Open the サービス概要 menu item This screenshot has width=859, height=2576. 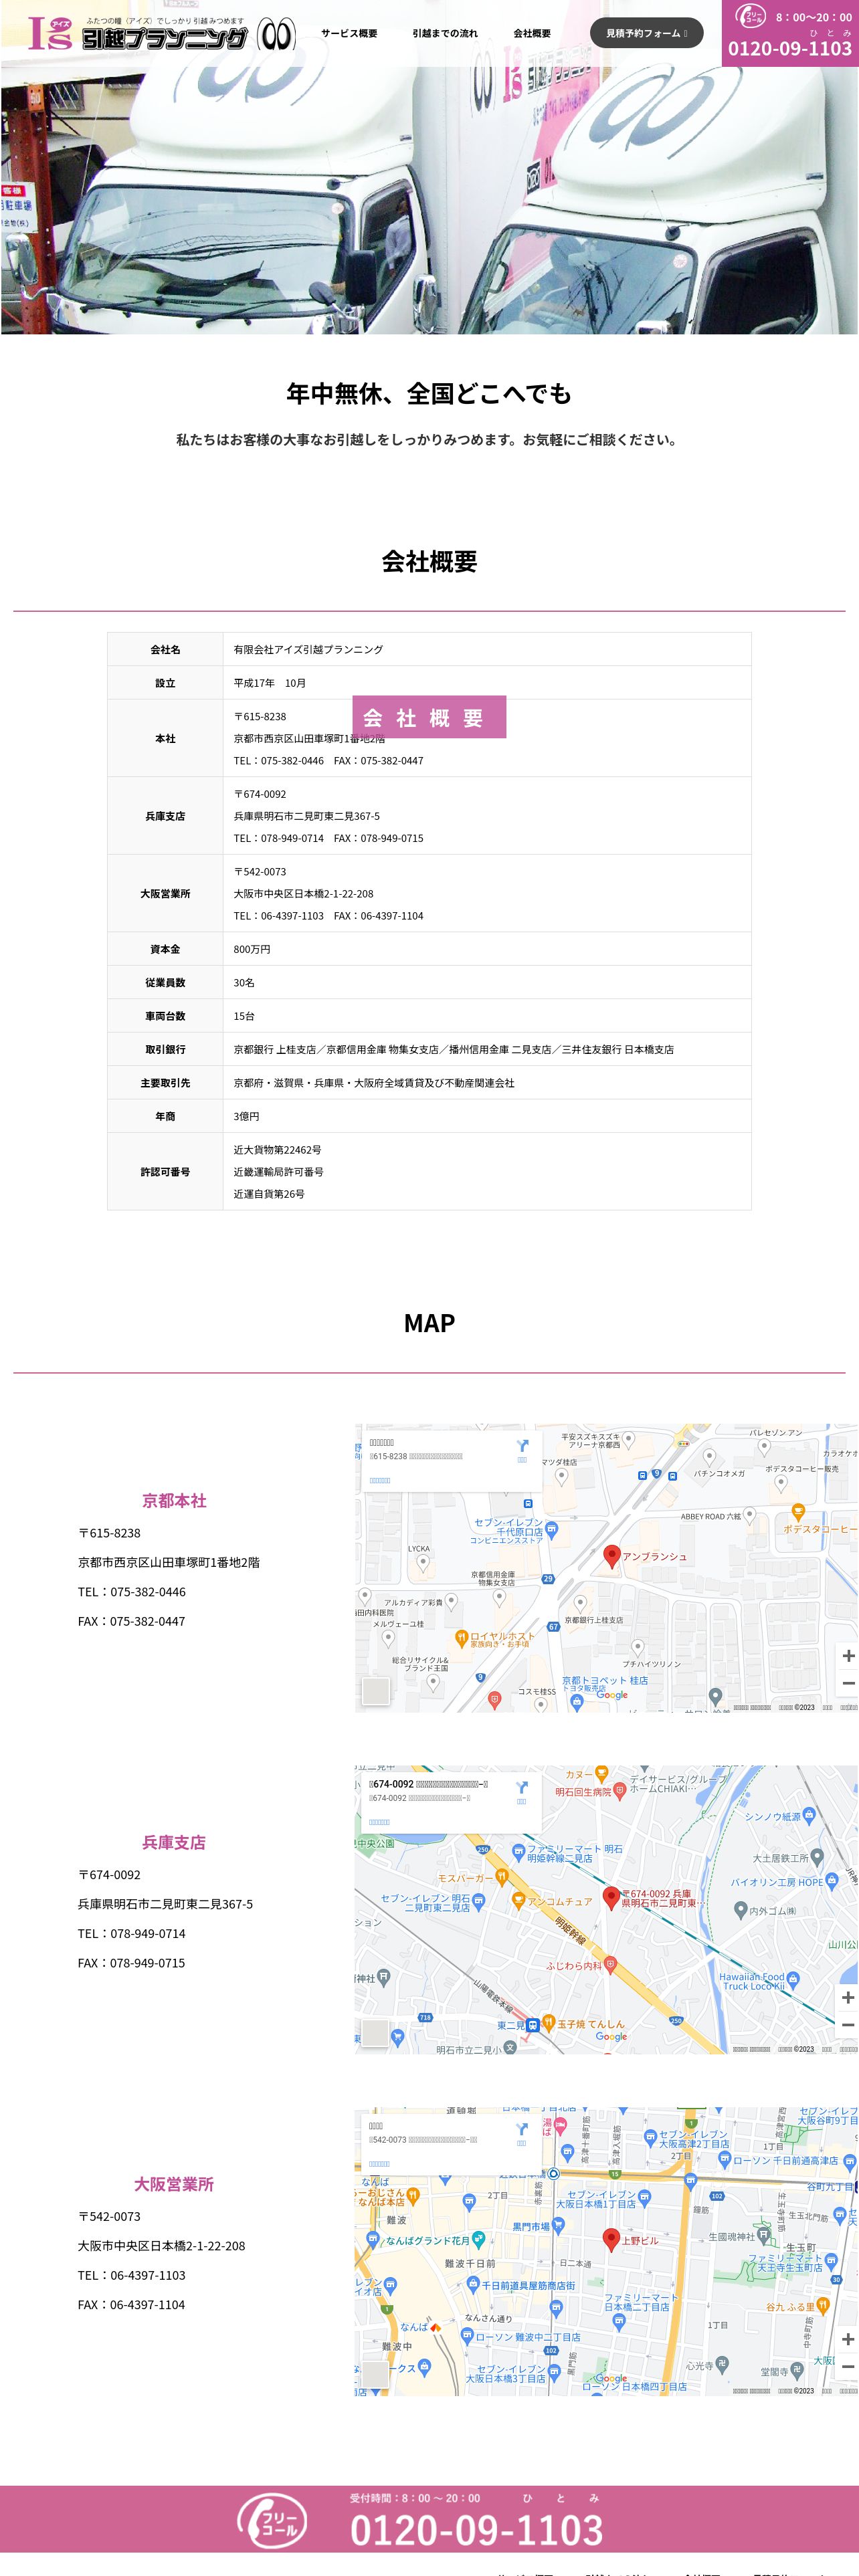coord(349,33)
